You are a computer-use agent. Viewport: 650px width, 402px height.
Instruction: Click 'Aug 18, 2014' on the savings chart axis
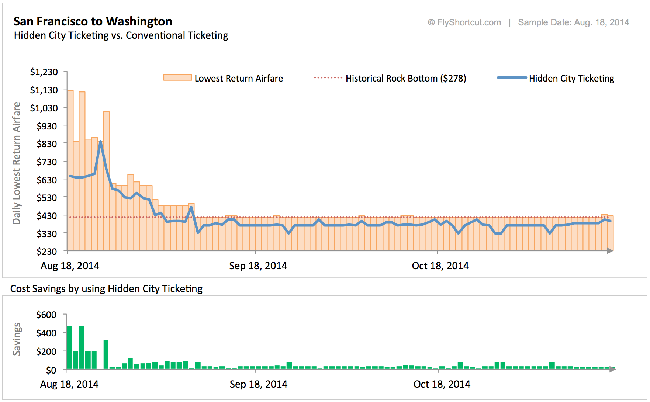69,384
